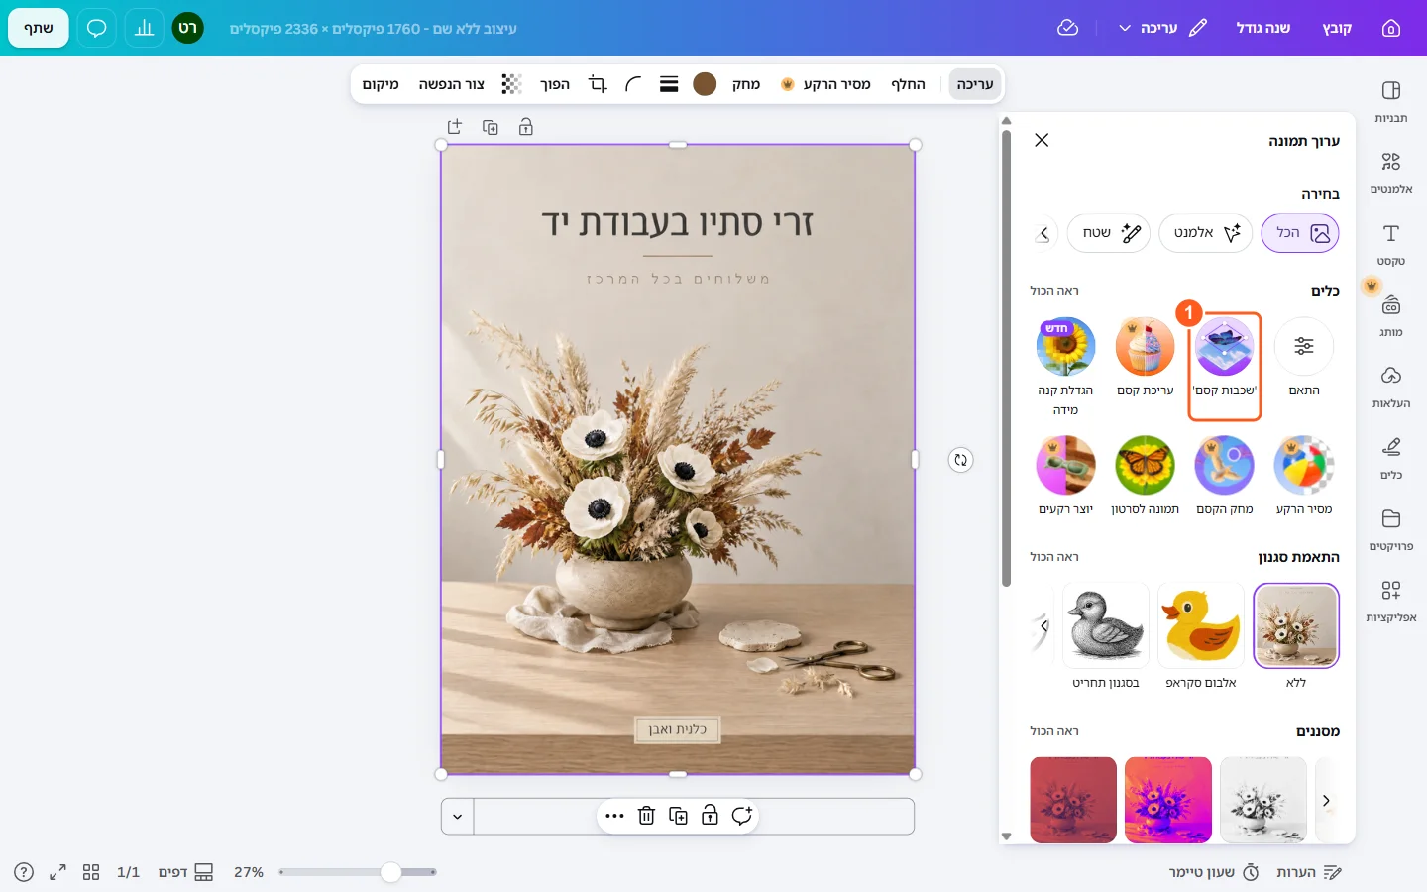Toggle grid view of pages
The width and height of the screenshot is (1427, 892).
pos(91,872)
